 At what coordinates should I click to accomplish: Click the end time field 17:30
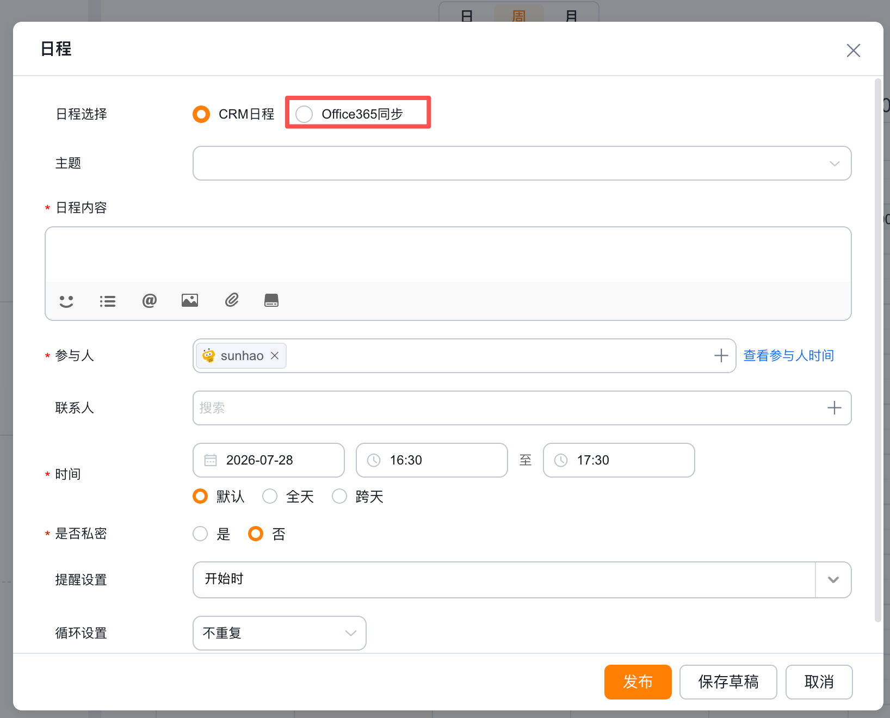tap(619, 460)
